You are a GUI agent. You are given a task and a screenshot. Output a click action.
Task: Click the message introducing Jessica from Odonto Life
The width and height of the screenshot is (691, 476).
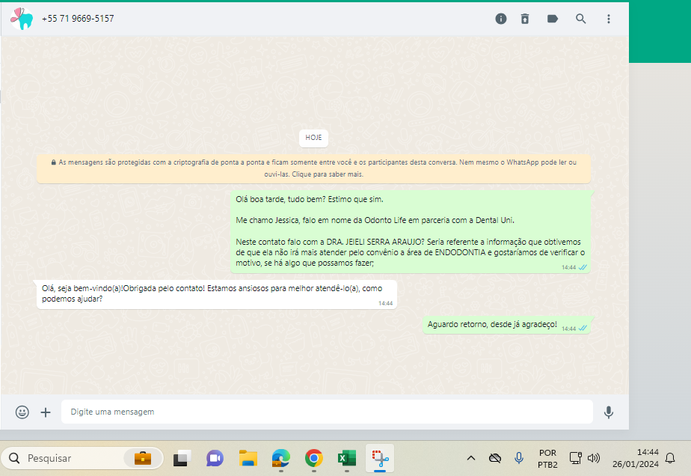coord(411,231)
